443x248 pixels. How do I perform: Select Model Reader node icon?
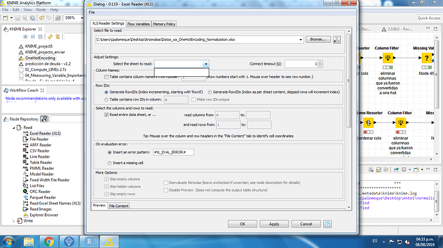coord(25,174)
